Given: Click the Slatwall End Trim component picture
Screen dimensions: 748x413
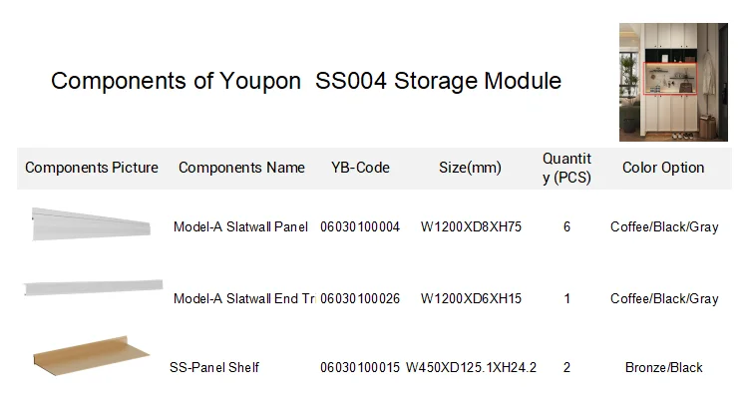Looking at the screenshot, I should tap(92, 287).
